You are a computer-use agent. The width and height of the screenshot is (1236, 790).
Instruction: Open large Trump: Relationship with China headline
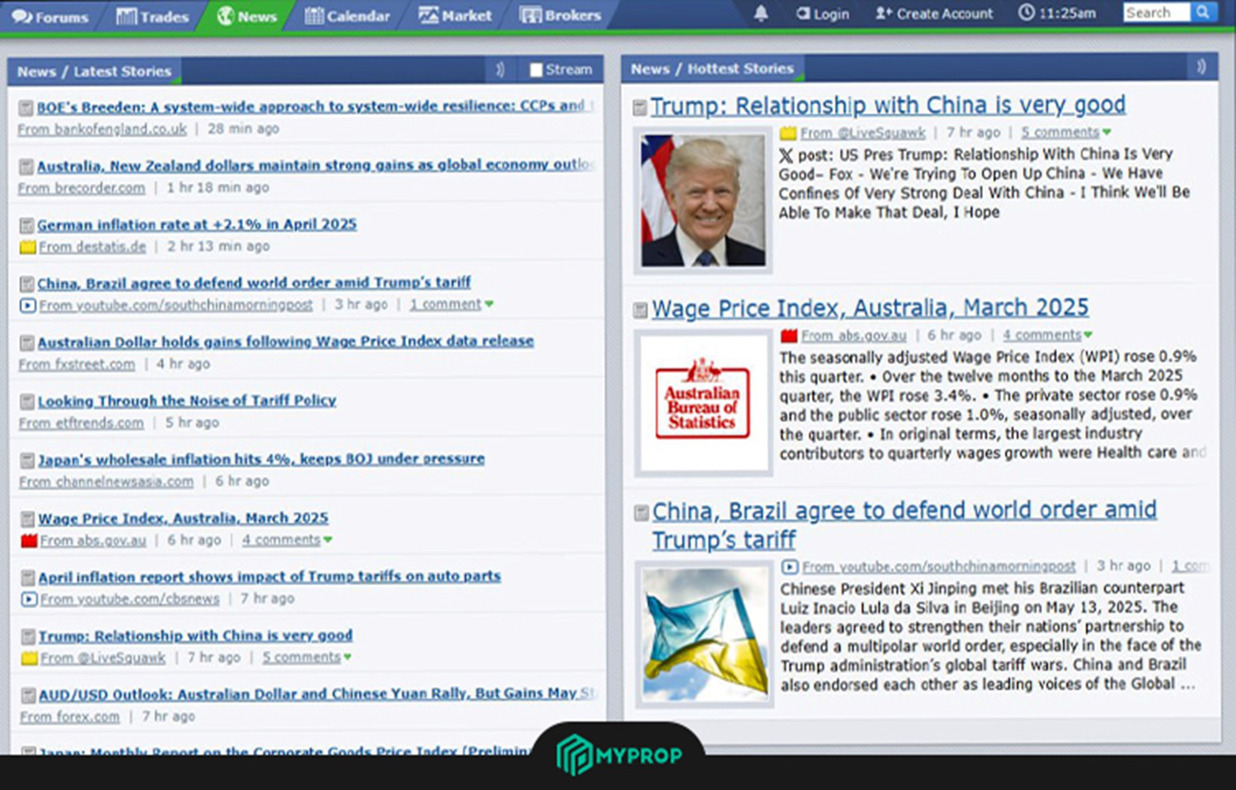(888, 105)
